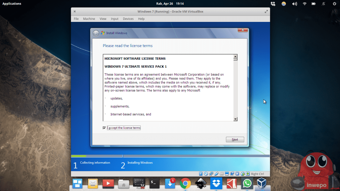
Task: Open the battery indicator
Action: tap(313, 4)
